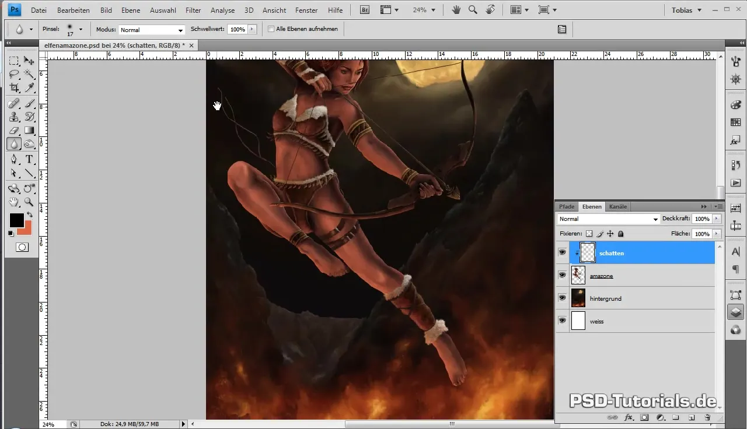Image resolution: width=747 pixels, height=429 pixels.
Task: Toggle lock image pixels
Action: tap(600, 234)
